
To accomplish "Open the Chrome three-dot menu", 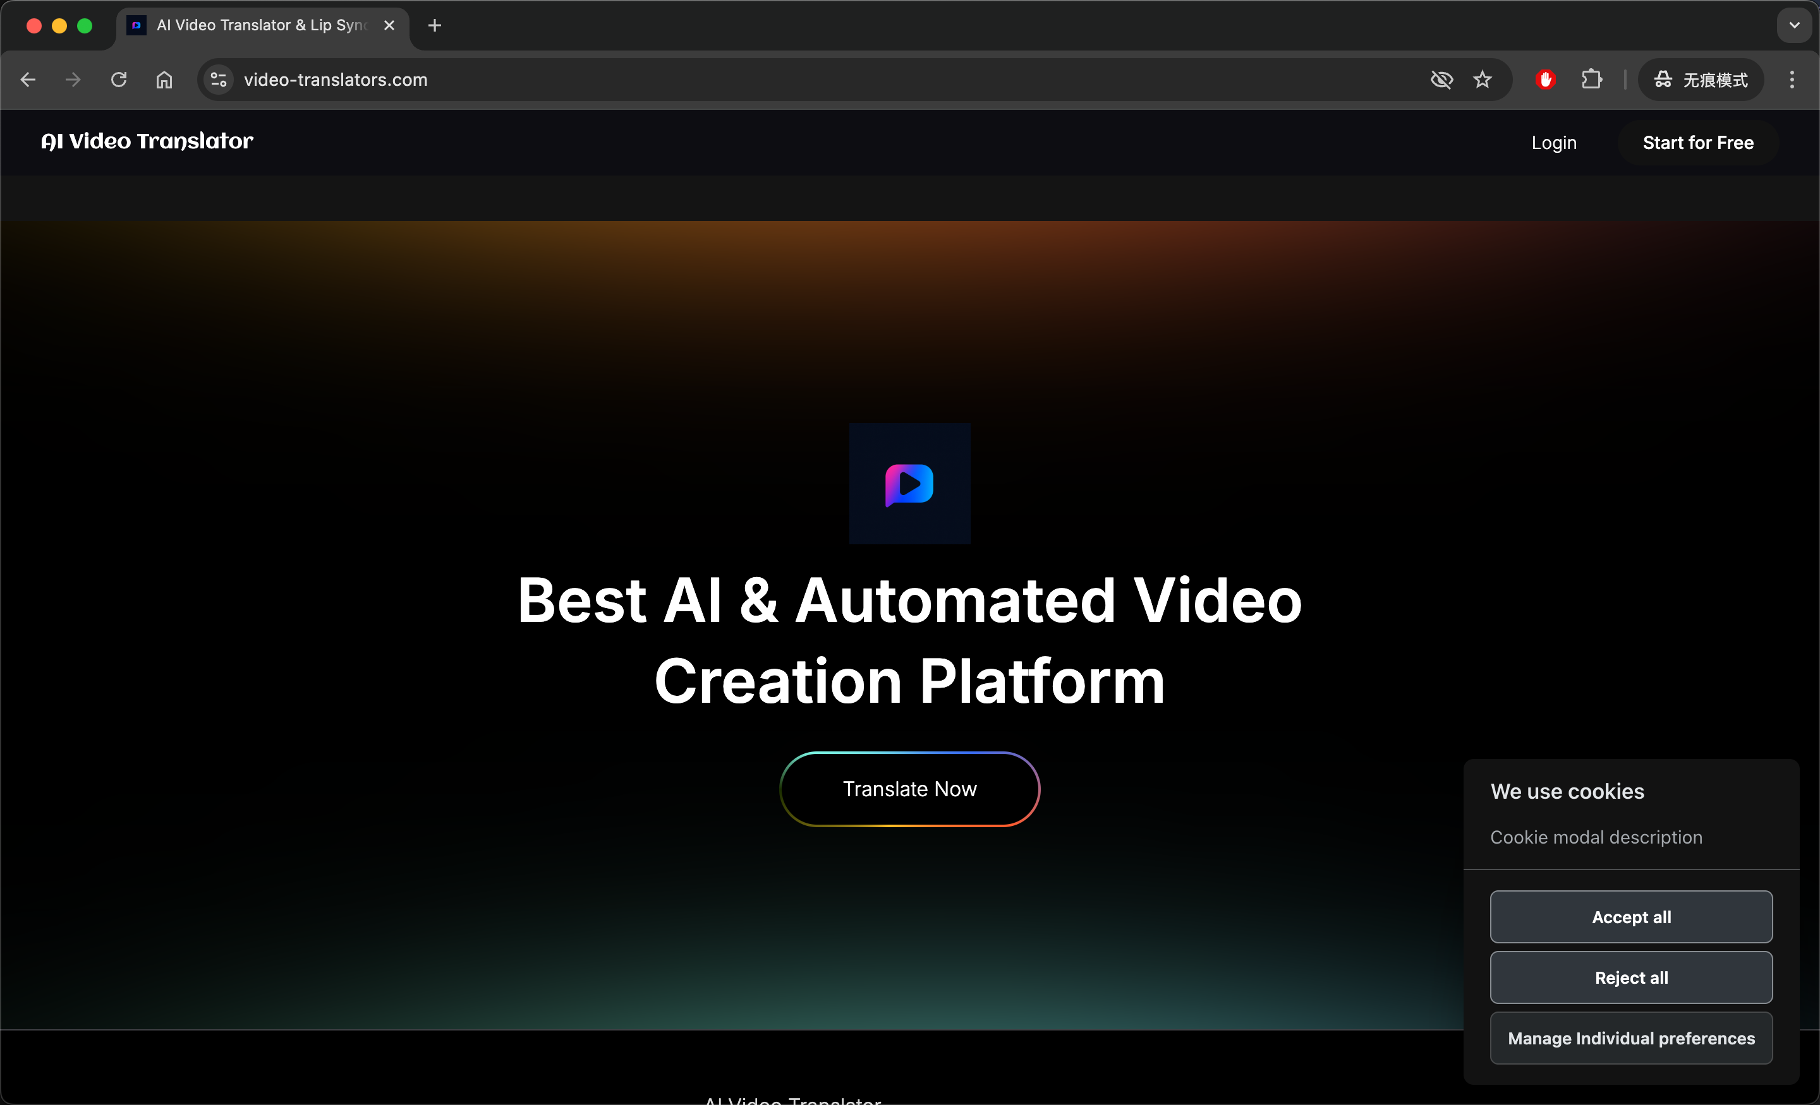I will click(x=1792, y=80).
